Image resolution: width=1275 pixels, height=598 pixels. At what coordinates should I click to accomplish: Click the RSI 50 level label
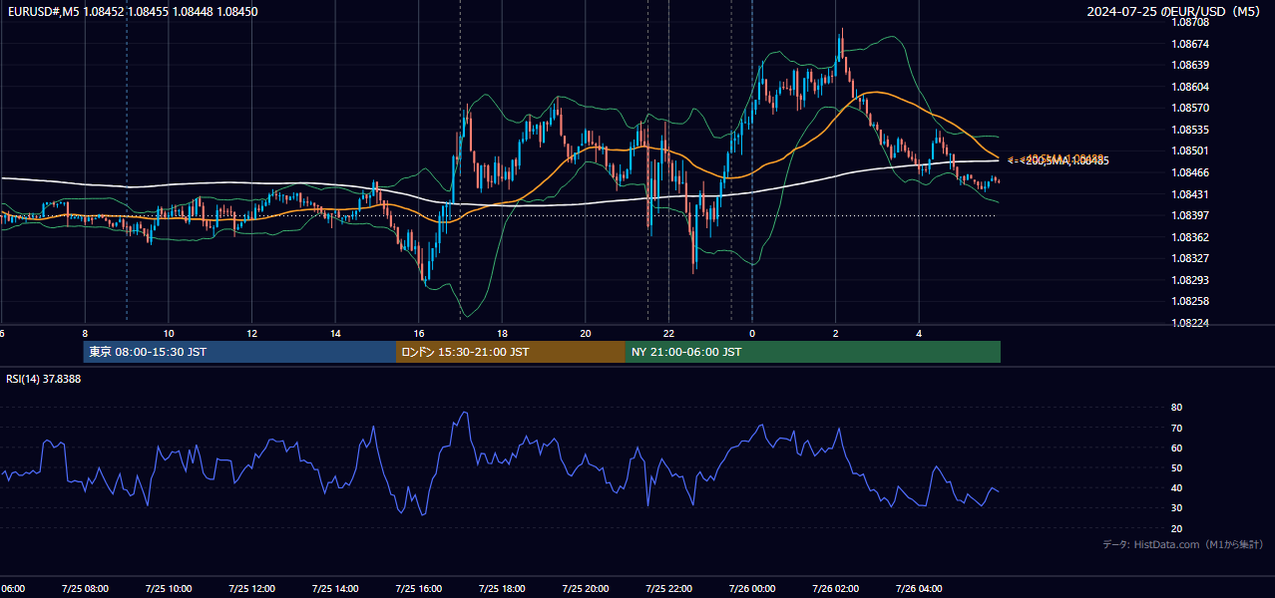[x=1176, y=467]
